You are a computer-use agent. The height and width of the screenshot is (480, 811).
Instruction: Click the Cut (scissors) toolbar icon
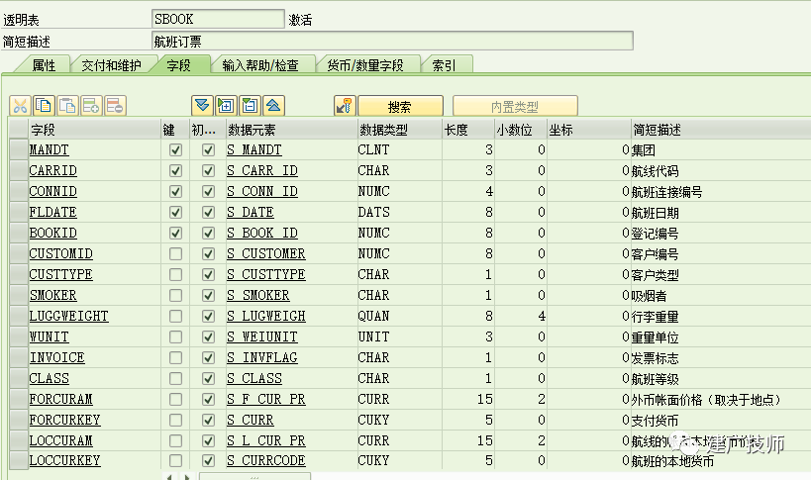point(20,106)
